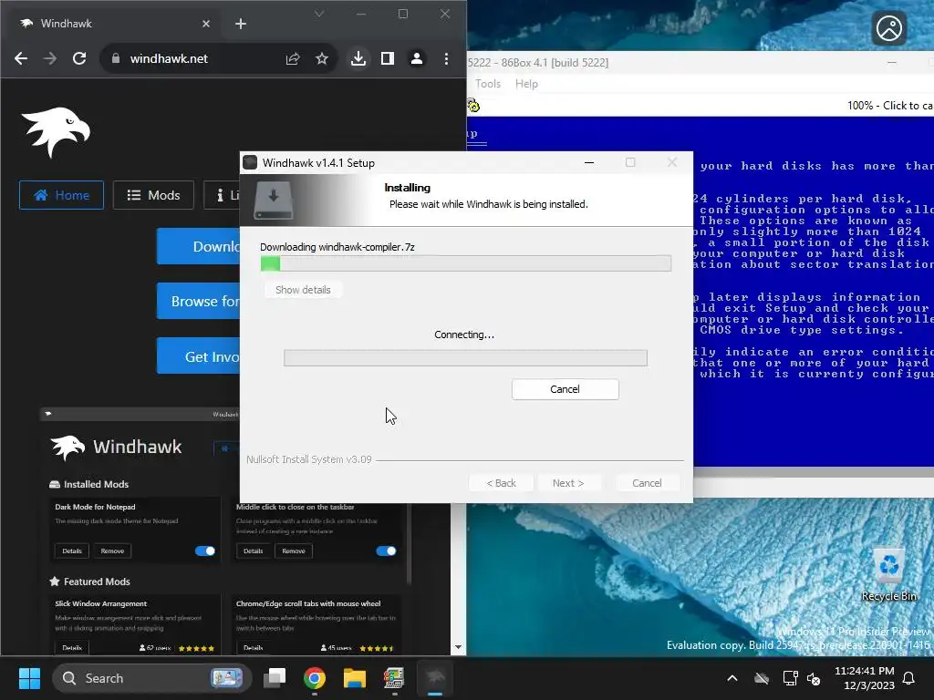The width and height of the screenshot is (934, 700).
Task: Click the Featured Mods heading
Action: pos(97,582)
